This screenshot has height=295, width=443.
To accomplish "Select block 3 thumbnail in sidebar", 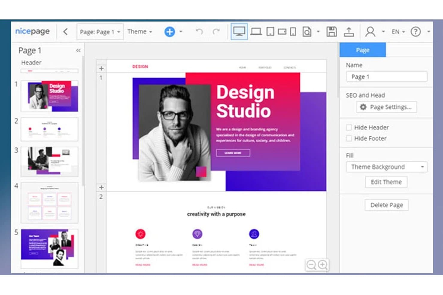I will tap(49, 162).
